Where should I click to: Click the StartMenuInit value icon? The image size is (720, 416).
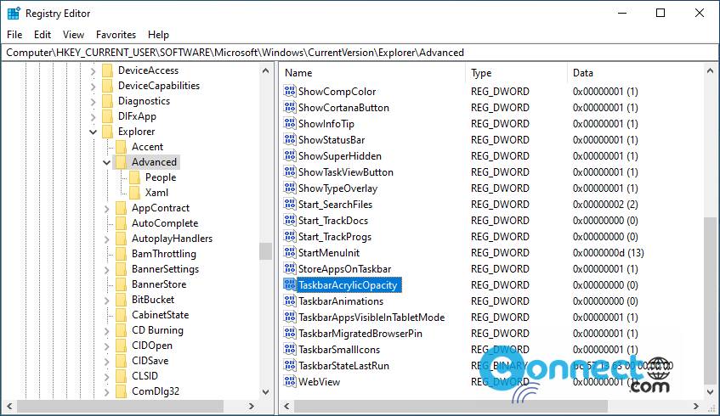[290, 252]
